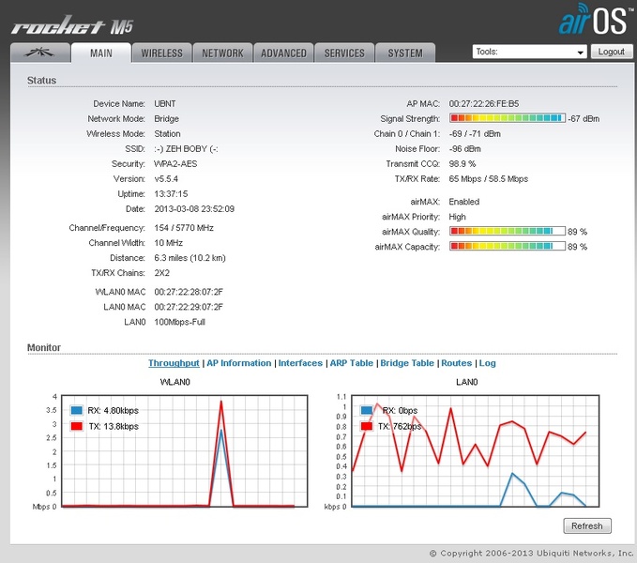This screenshot has height=563, width=637.
Task: Select the device name UBNT
Action: (x=165, y=103)
